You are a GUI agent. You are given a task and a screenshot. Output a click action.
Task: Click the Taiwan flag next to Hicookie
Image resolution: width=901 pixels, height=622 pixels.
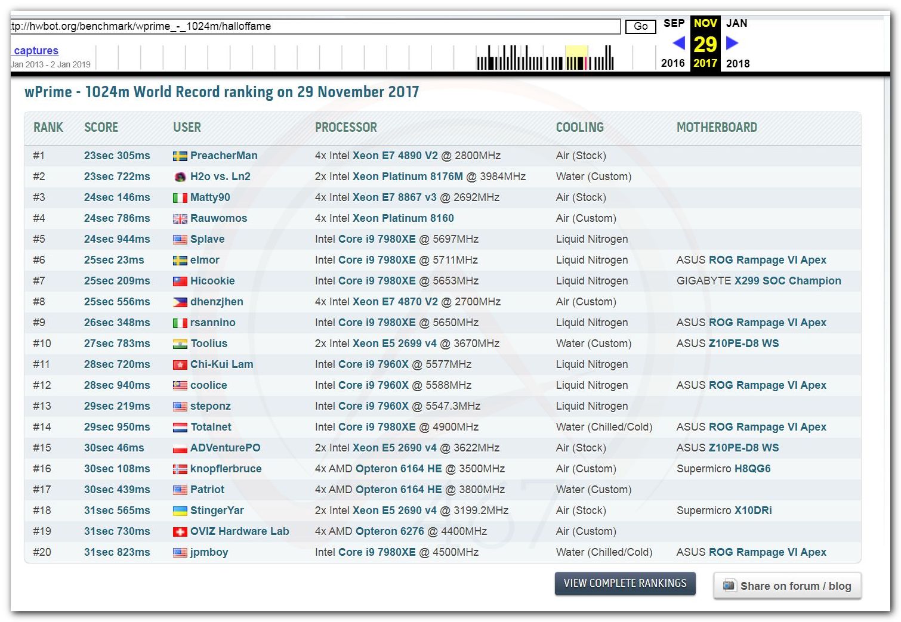tap(180, 281)
